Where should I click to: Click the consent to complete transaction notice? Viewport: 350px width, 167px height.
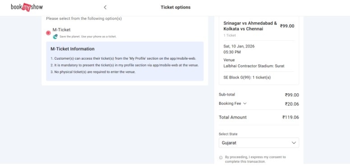pyautogui.click(x=255, y=159)
